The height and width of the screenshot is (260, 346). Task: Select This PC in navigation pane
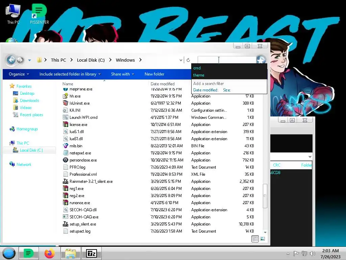pos(23,143)
